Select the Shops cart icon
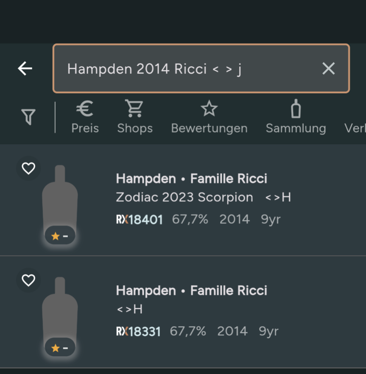Screen dimensions: 366x374 pyautogui.click(x=134, y=109)
